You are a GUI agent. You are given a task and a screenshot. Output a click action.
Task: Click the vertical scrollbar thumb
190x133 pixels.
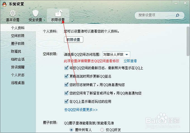(x=188, y=41)
